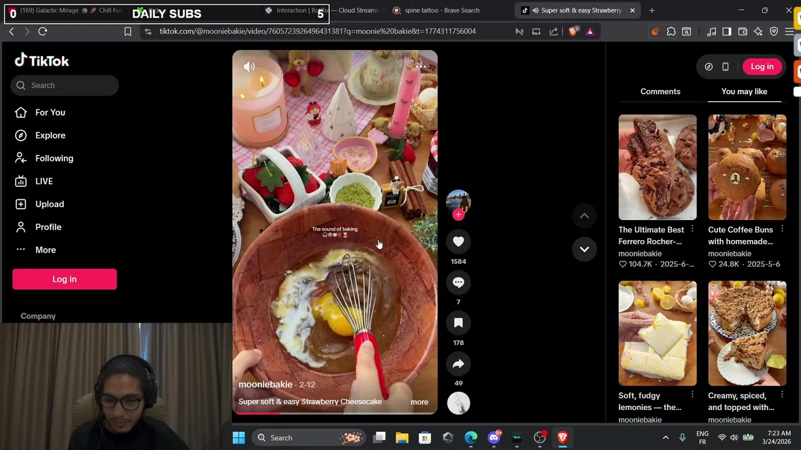801x450 pixels.
Task: Bookmark this page in the address bar
Action: click(128, 31)
